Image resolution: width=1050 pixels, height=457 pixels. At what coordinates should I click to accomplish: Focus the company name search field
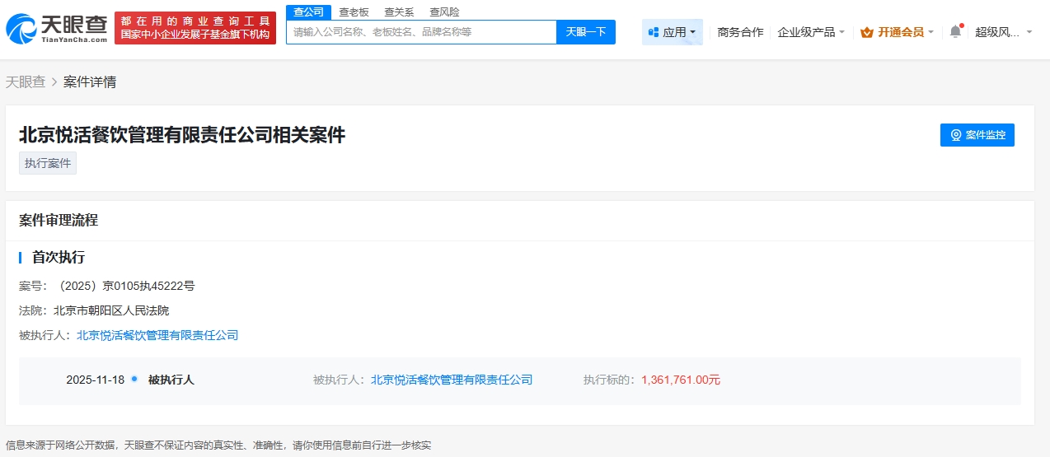(421, 32)
